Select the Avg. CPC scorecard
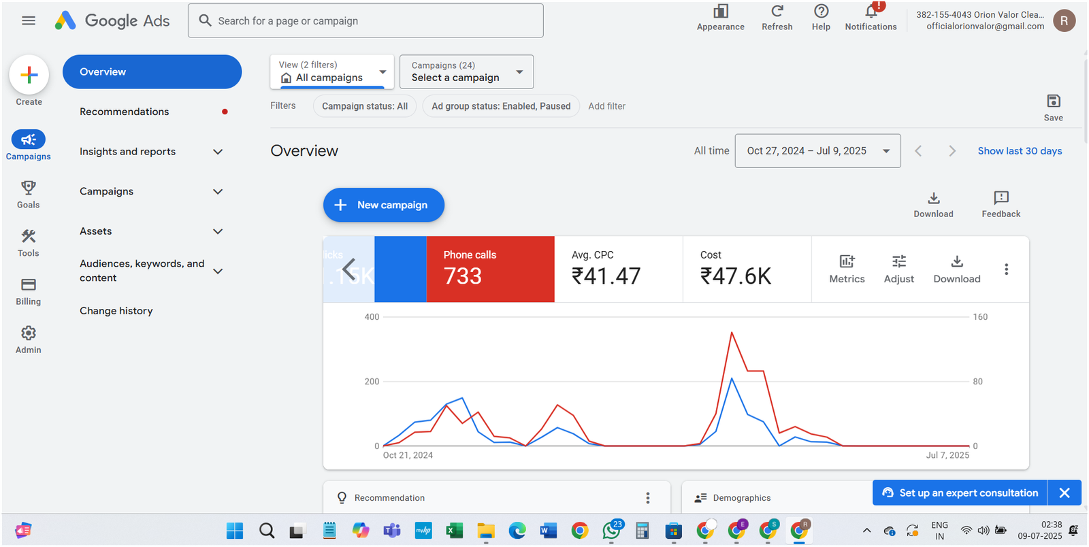 tap(619, 269)
